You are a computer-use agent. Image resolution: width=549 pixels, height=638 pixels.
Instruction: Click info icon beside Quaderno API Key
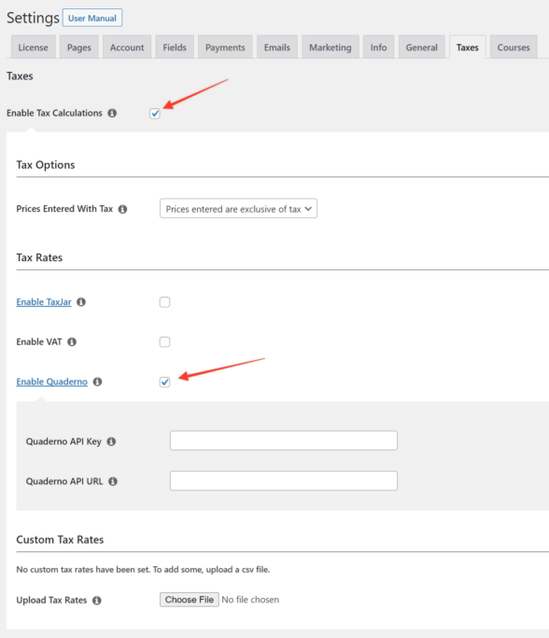click(111, 441)
